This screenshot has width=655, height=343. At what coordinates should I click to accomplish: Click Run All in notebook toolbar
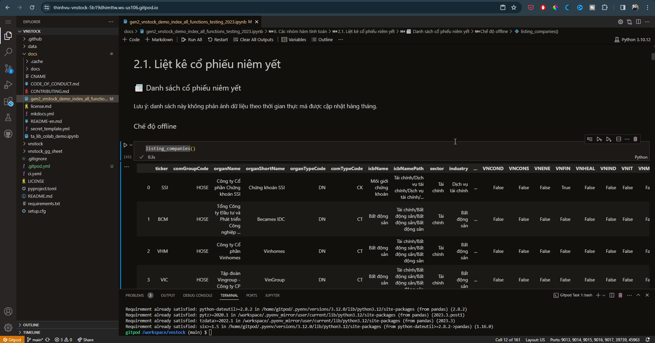[x=192, y=40]
